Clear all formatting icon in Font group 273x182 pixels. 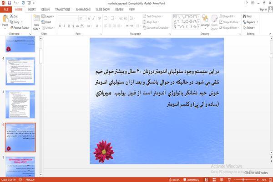(99, 18)
